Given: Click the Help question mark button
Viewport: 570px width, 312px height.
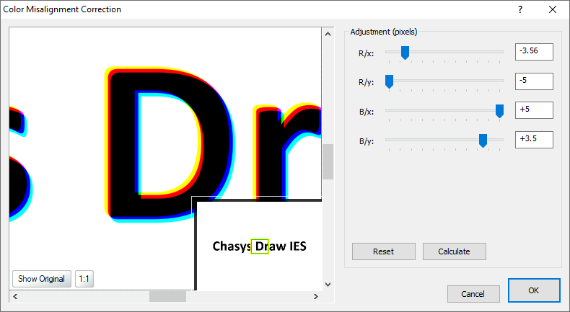Looking at the screenshot, I should pyautogui.click(x=519, y=9).
